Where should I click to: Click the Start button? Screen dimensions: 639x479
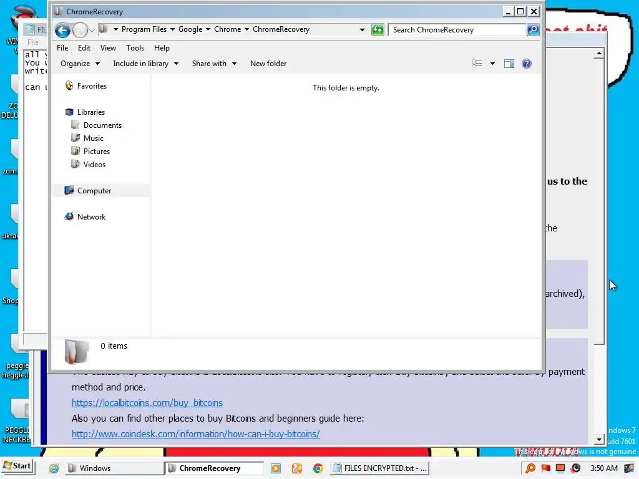(x=17, y=467)
